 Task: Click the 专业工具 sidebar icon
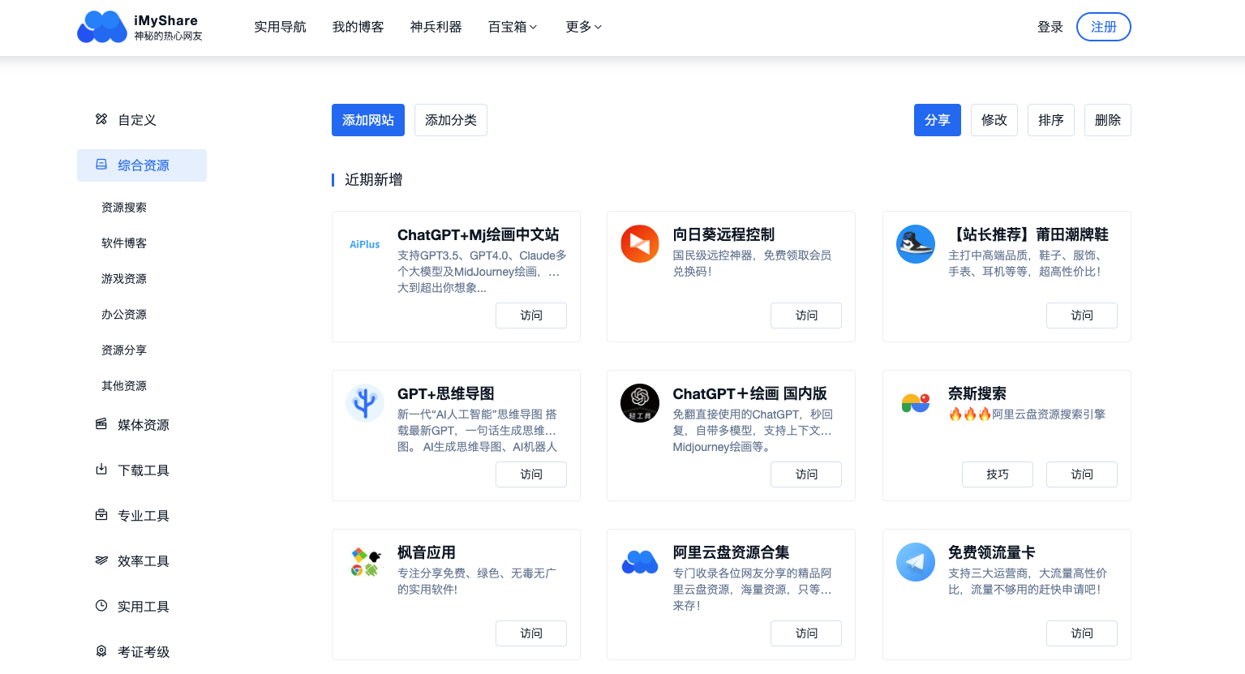click(101, 515)
